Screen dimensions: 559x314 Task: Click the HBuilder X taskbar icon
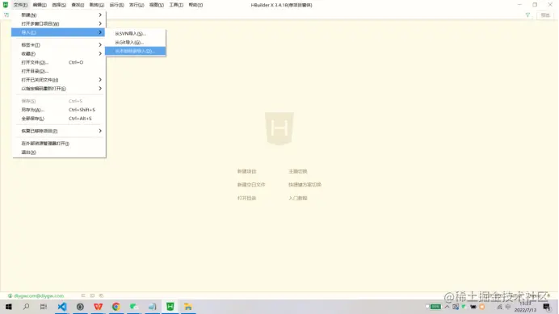(170, 307)
